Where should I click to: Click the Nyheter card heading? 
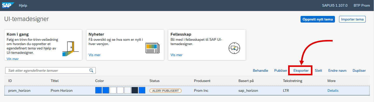(96, 34)
